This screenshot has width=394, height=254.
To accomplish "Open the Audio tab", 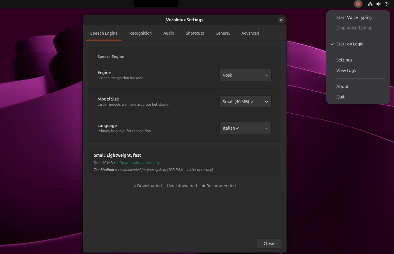I will (169, 33).
